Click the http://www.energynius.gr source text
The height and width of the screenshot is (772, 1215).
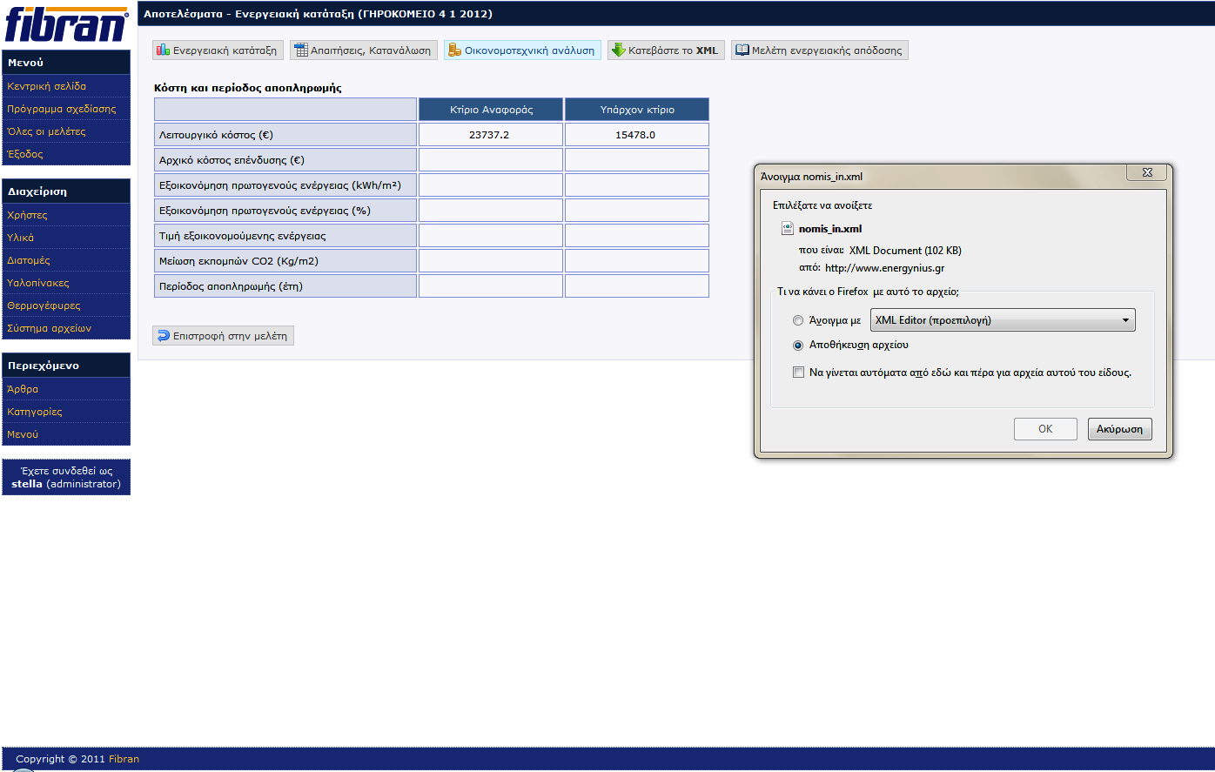pyautogui.click(x=884, y=268)
